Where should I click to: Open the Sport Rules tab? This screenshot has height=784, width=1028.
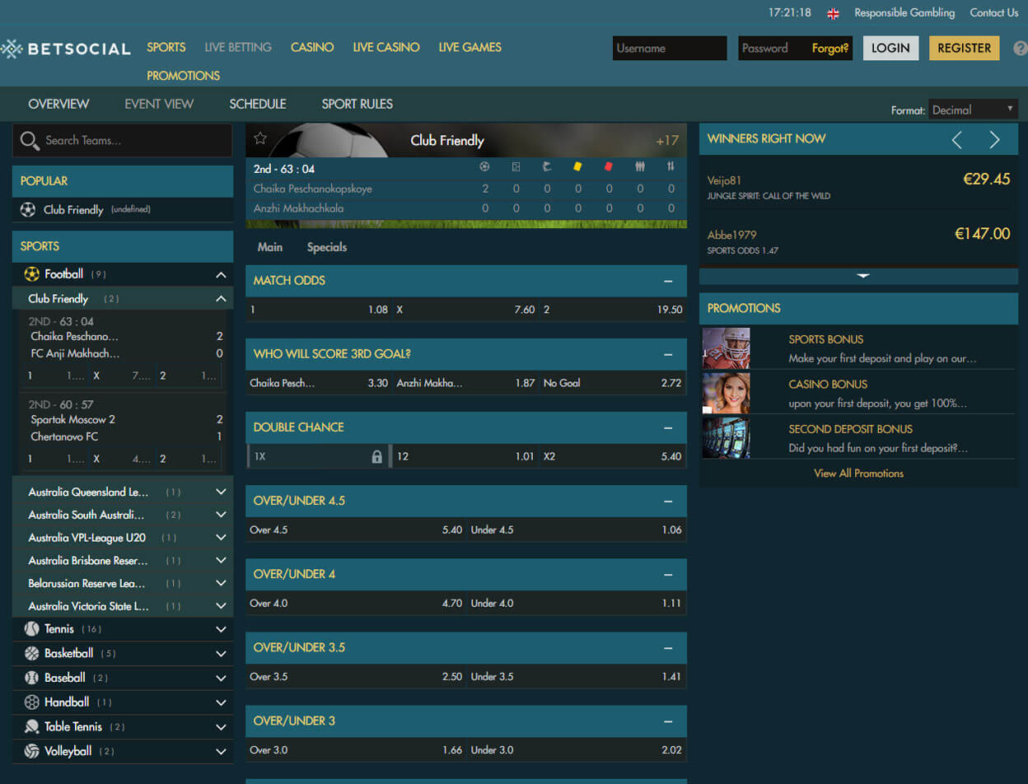point(357,104)
